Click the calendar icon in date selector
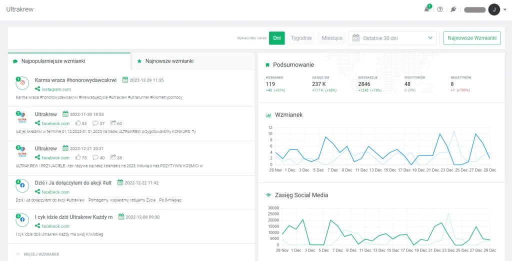This screenshot has height=261, width=512. pos(356,38)
